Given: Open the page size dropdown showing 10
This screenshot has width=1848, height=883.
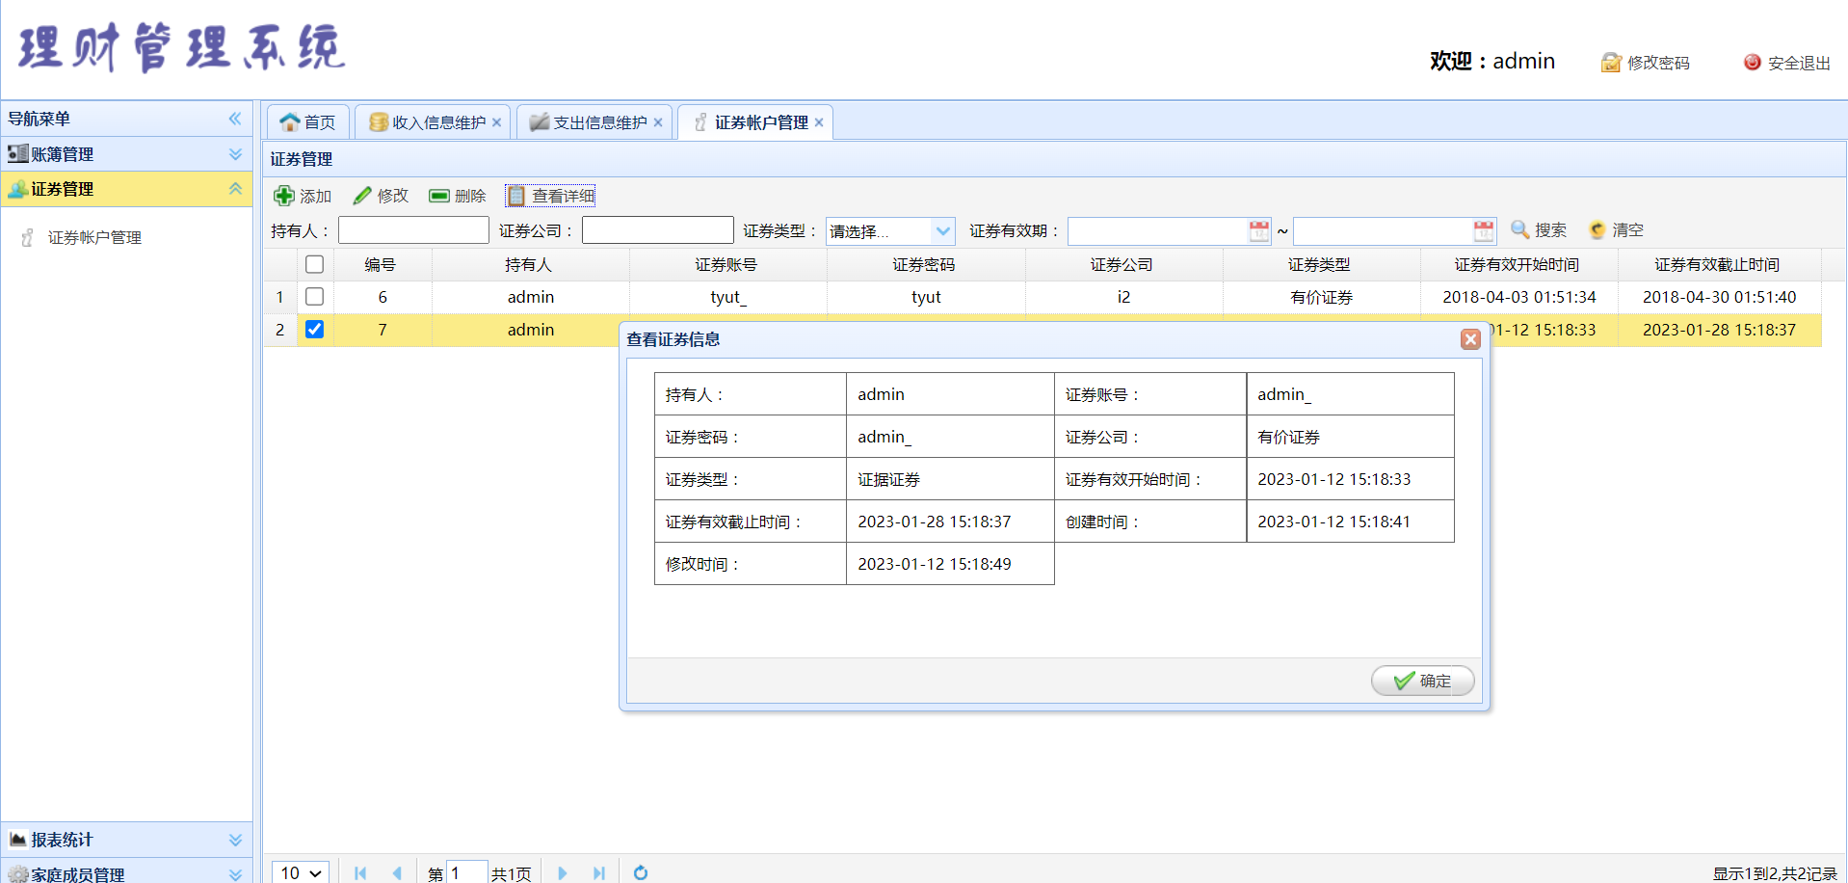Looking at the screenshot, I should point(301,872).
